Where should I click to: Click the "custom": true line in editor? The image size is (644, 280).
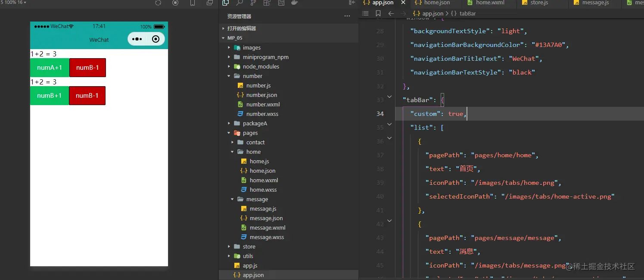click(519, 114)
